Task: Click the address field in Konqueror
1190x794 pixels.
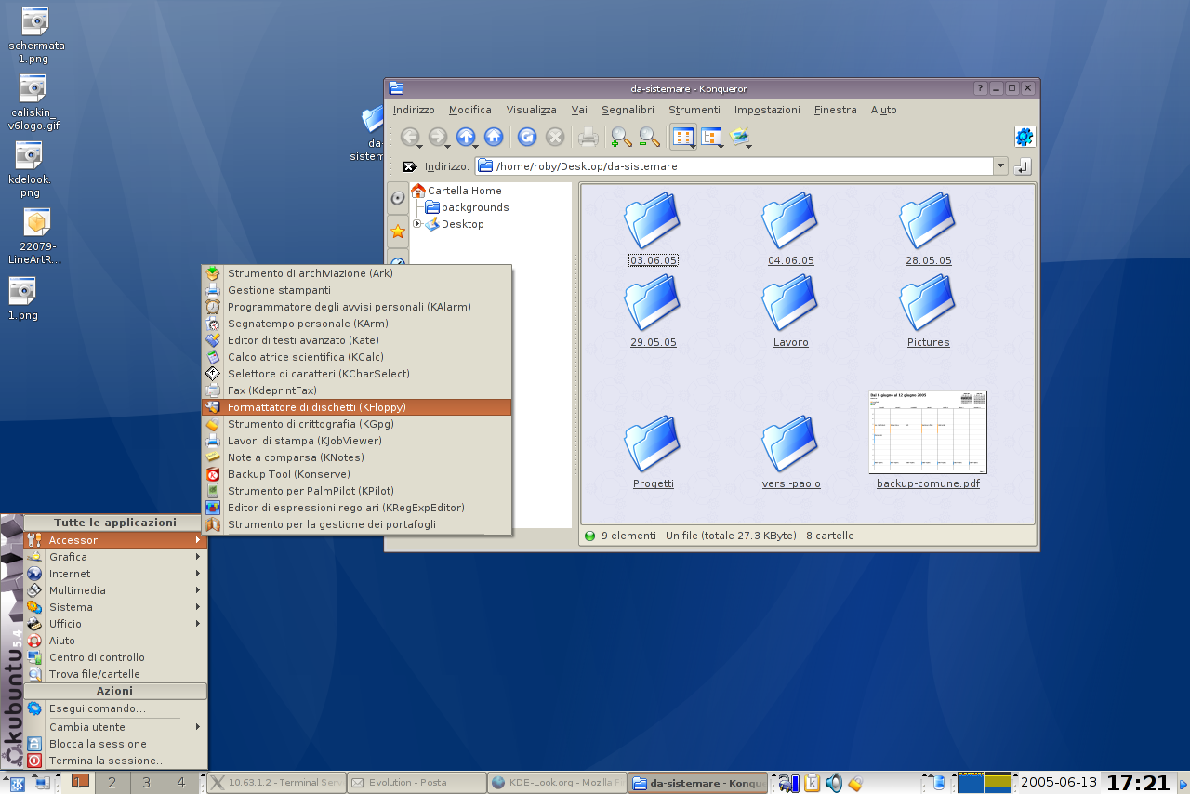Action: pyautogui.click(x=734, y=166)
